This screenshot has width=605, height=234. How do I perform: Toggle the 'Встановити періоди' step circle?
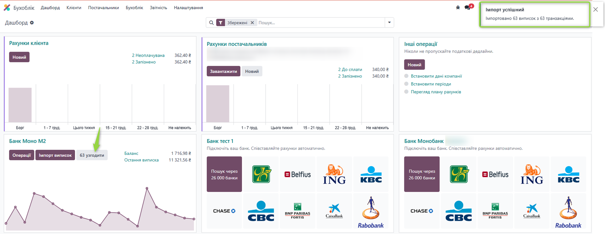[x=406, y=84]
